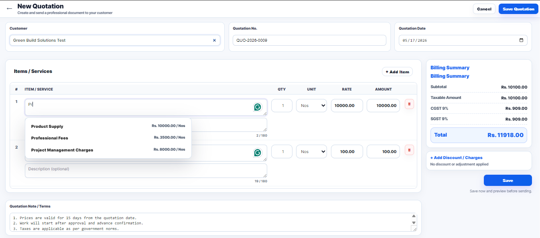Click the Amount field showing 100.00
The width and height of the screenshot is (540, 238).
click(383, 151)
